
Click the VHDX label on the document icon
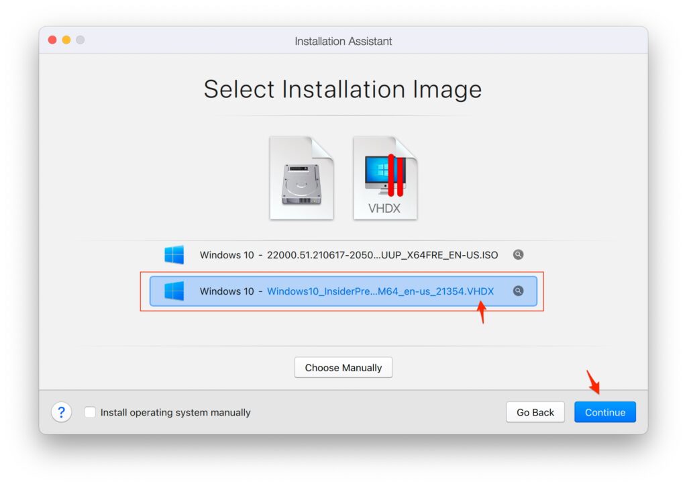tap(386, 208)
